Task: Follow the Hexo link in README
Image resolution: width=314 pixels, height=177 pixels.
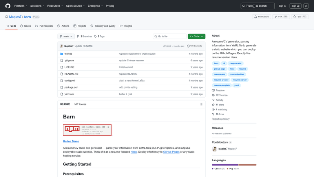Action: 133,152
